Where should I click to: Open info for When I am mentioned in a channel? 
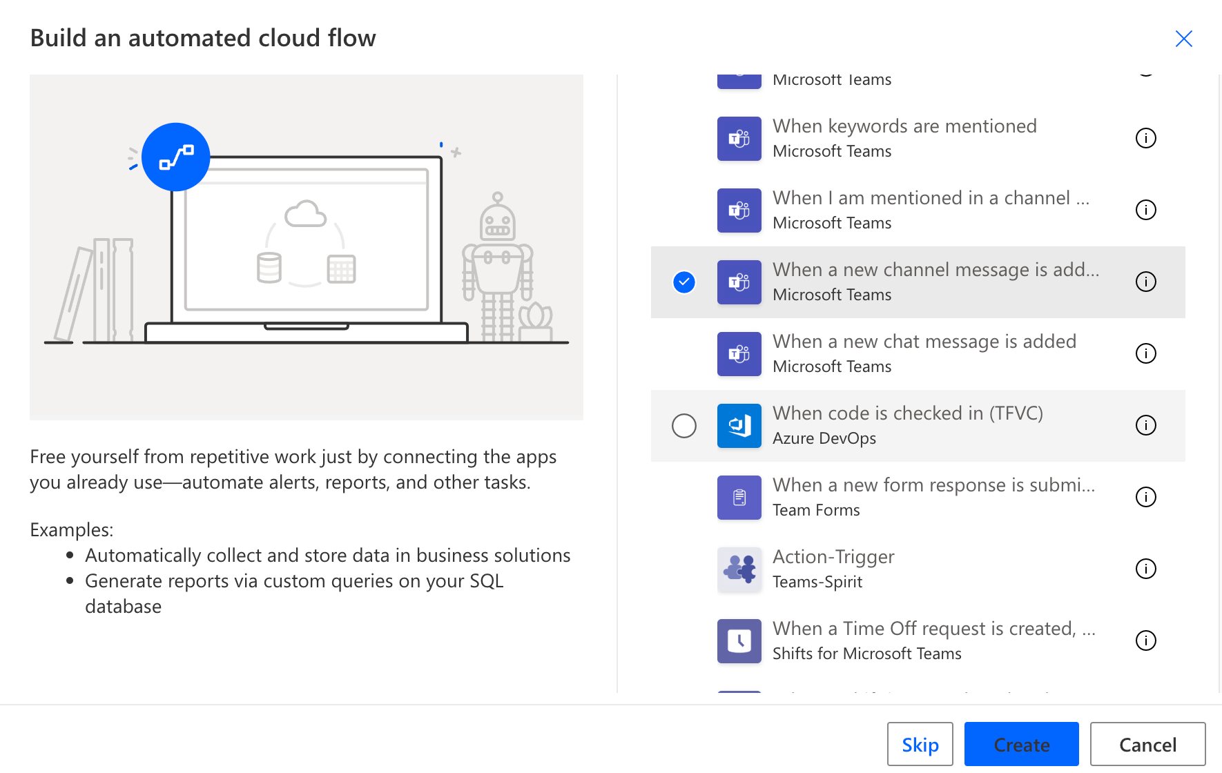point(1145,210)
